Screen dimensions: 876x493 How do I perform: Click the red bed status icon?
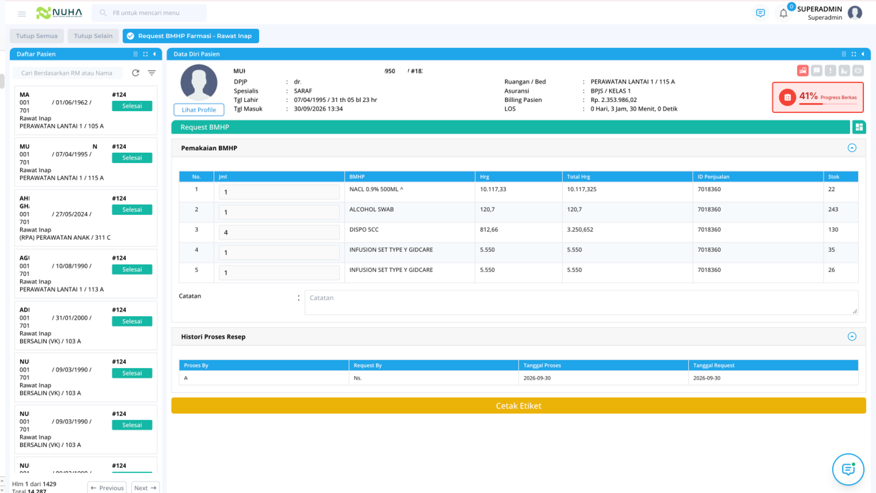click(x=803, y=71)
